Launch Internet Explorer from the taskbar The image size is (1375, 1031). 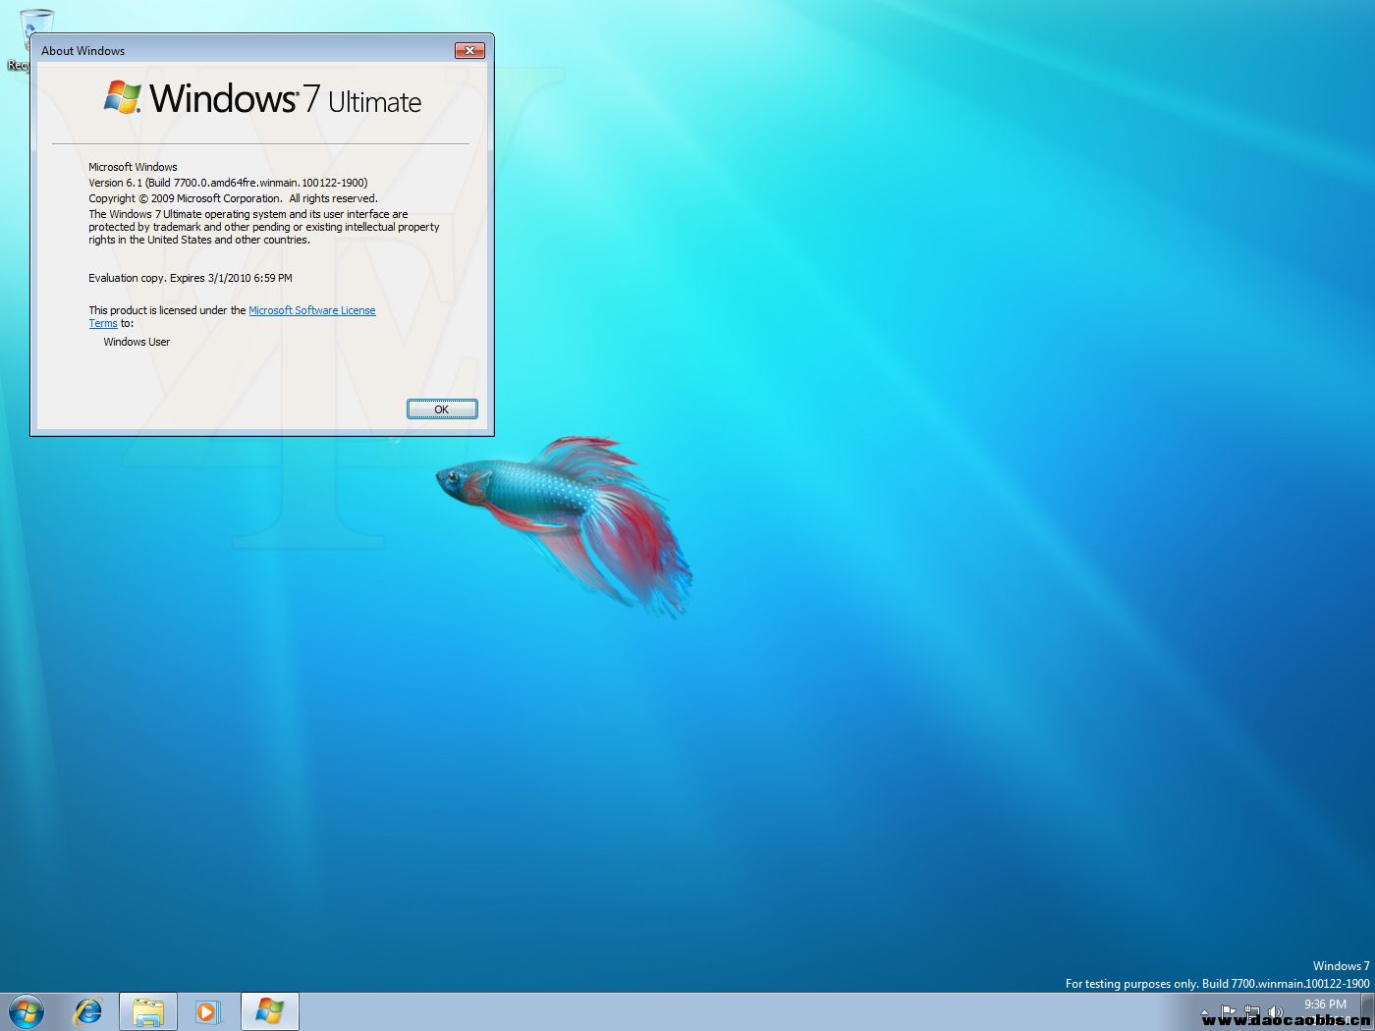coord(88,1010)
